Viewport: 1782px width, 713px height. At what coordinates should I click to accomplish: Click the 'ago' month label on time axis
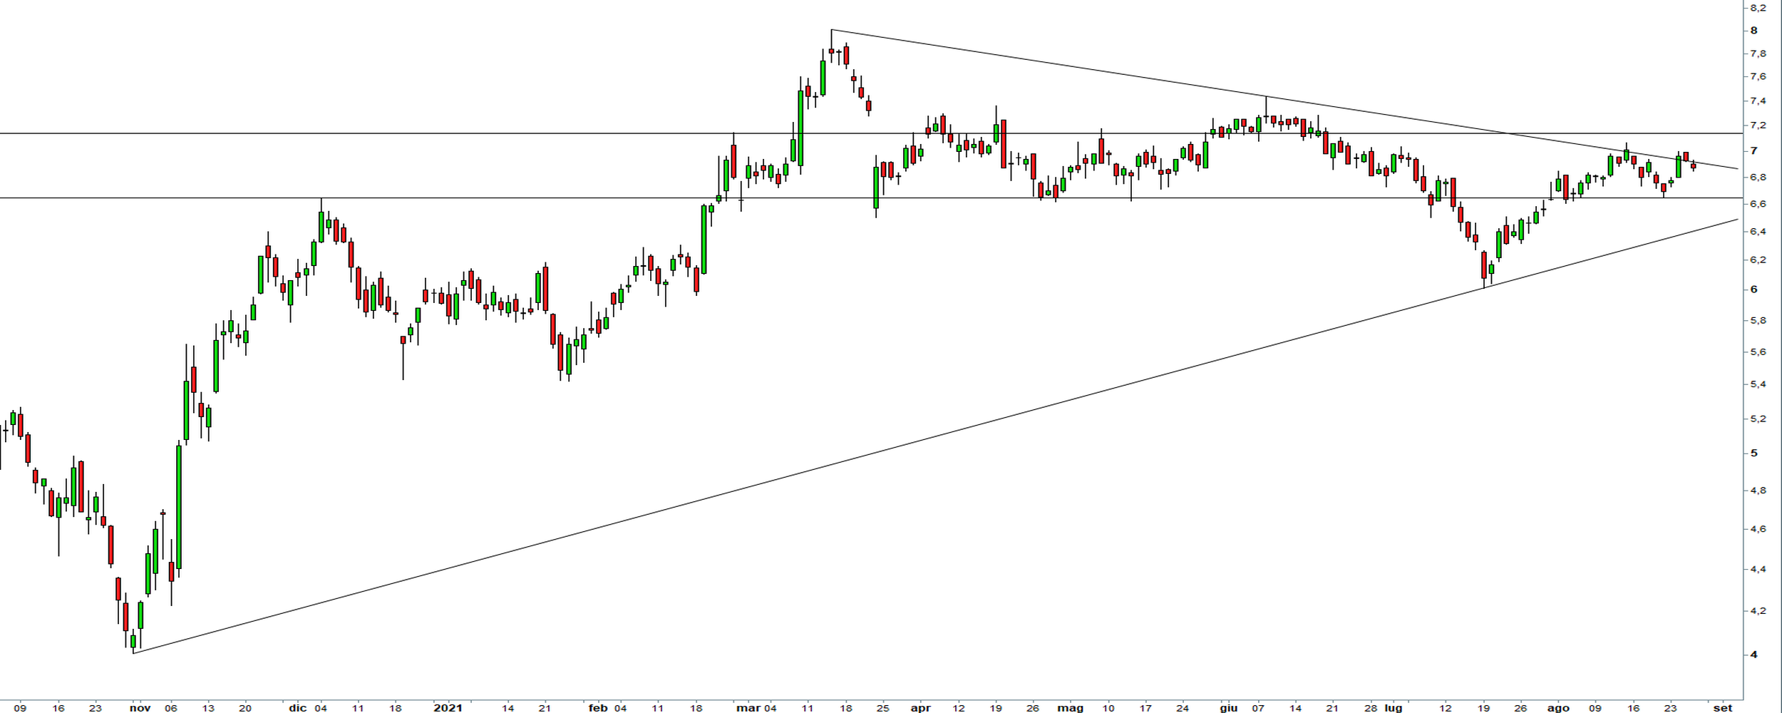tap(1558, 708)
